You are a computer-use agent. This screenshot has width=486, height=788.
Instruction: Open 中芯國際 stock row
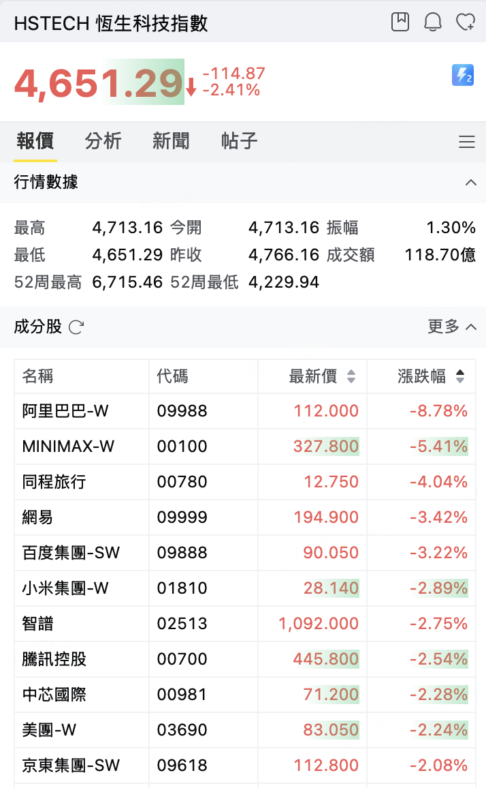(x=245, y=695)
